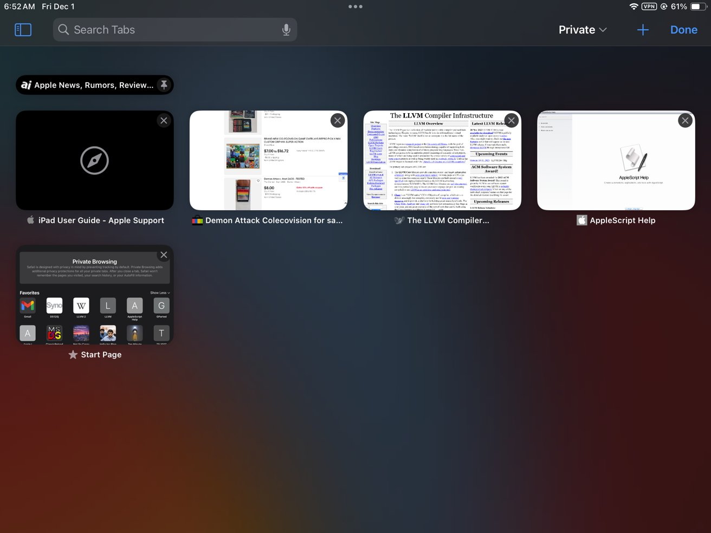
Task: Switch to the LLVM Compiler tab title
Action: click(448, 220)
